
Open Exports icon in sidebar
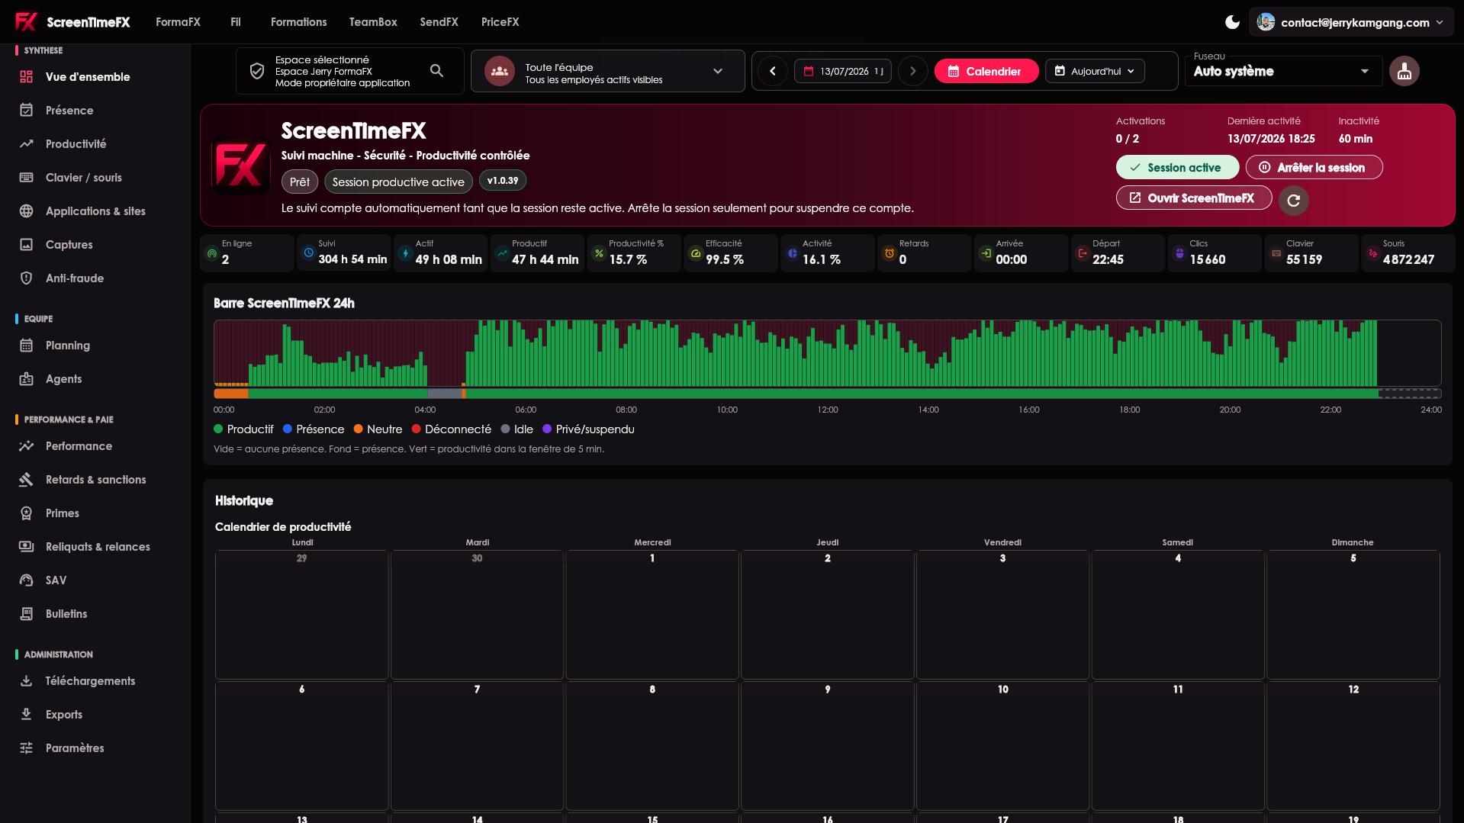tap(27, 715)
